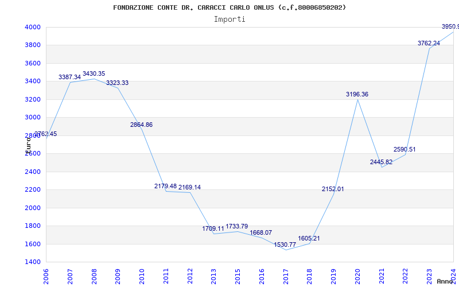Click the x-axis year 2022
459x287 pixels.
click(406, 277)
